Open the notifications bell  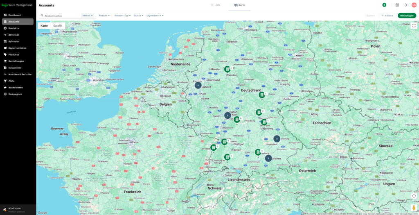pos(405,5)
